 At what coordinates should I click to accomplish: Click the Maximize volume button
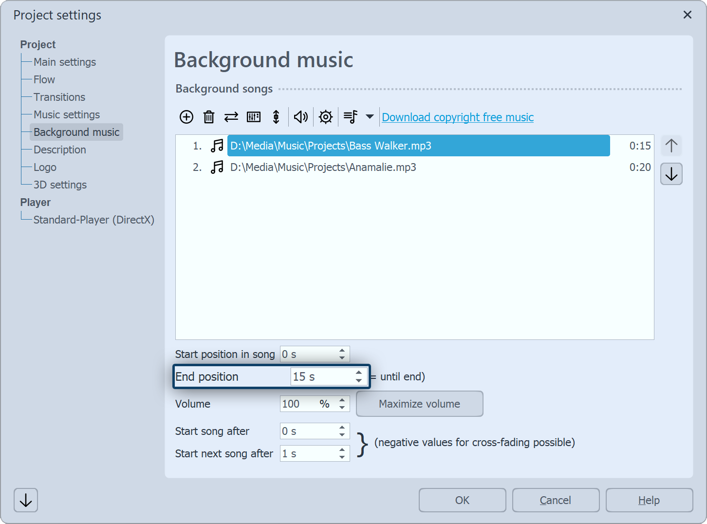419,404
